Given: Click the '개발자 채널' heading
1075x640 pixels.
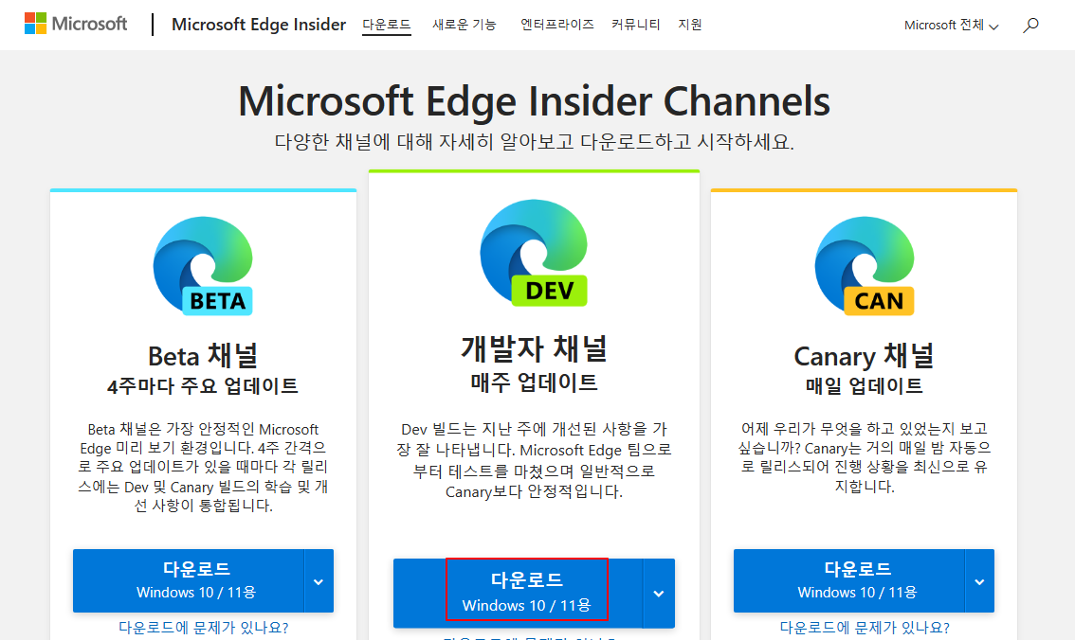Looking at the screenshot, I should [x=534, y=348].
